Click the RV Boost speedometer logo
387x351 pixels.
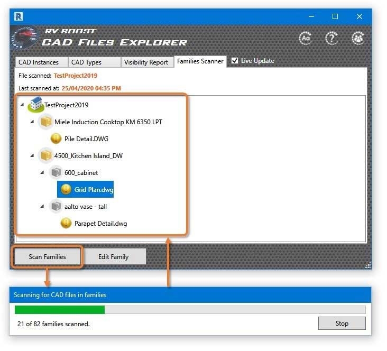[25, 38]
